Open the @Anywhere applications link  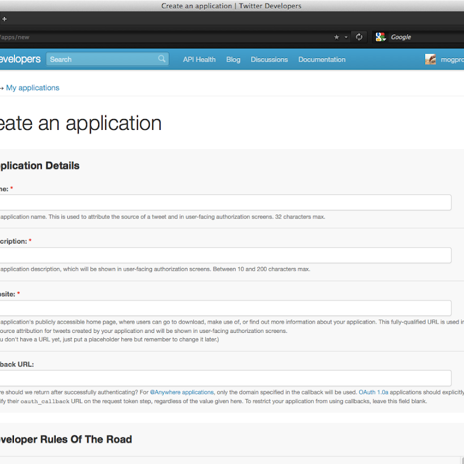(182, 392)
